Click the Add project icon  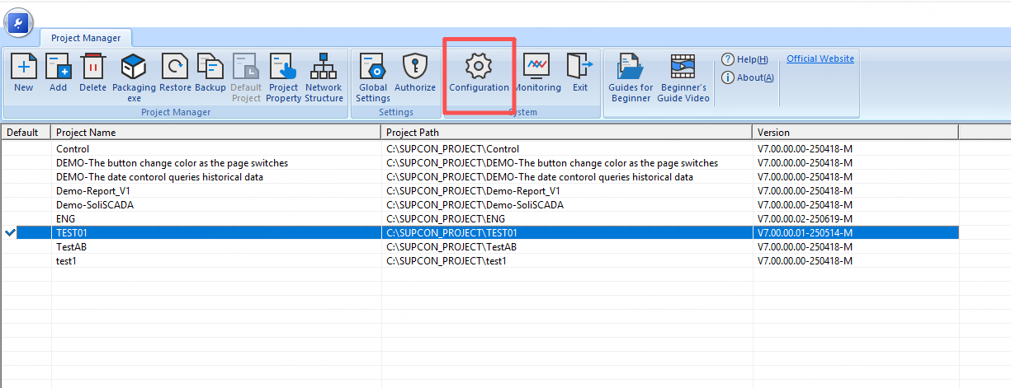[x=58, y=68]
